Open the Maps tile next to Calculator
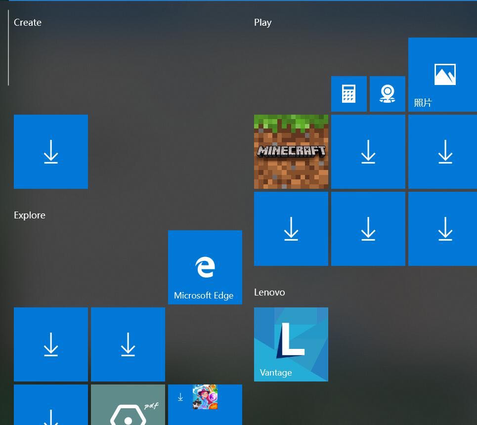Image resolution: width=477 pixels, height=425 pixels. coord(387,94)
